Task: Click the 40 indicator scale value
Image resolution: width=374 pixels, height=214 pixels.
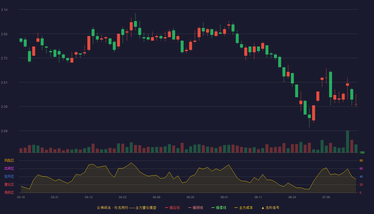Action: point(361,177)
